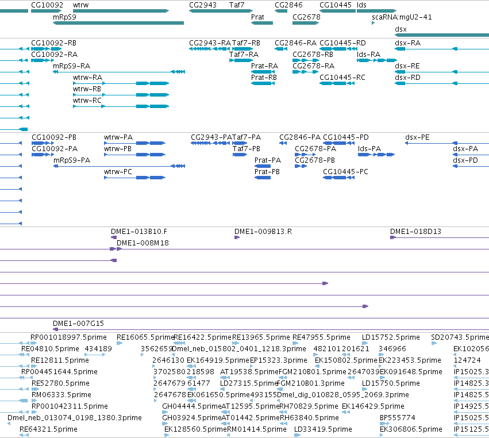Open the dsx-RE transcript
489x438 pixels.
442,72
